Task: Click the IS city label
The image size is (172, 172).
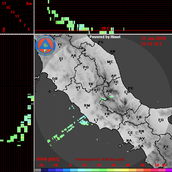Action: [x=128, y=116]
